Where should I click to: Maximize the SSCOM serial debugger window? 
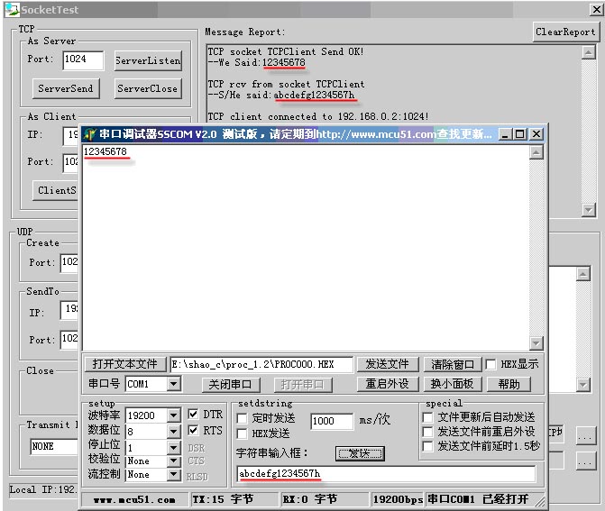[519, 134]
